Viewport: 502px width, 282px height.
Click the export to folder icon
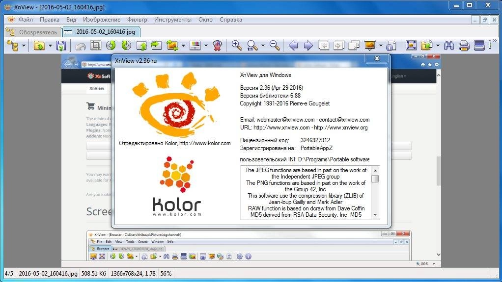[427, 46]
